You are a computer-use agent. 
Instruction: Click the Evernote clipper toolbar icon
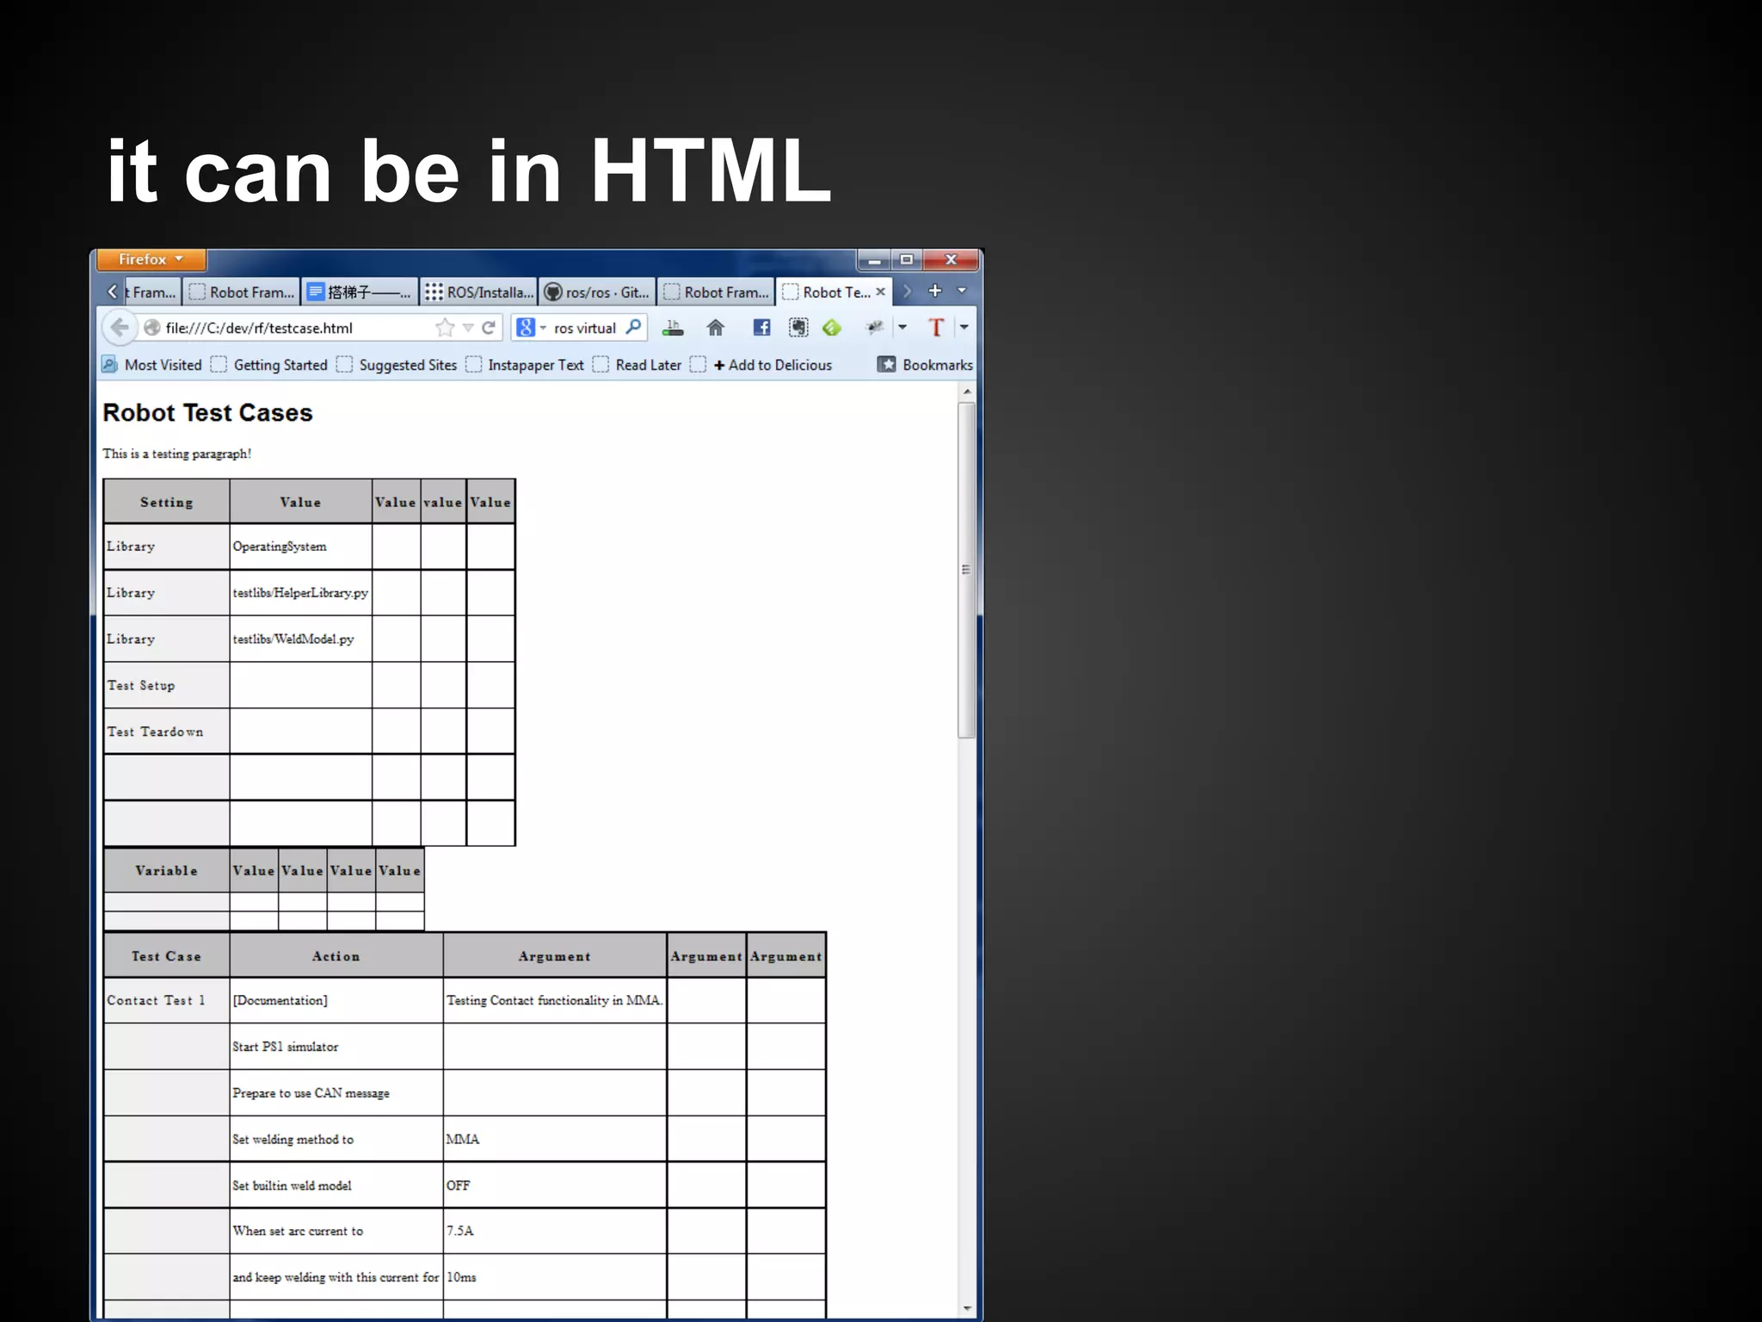798,328
